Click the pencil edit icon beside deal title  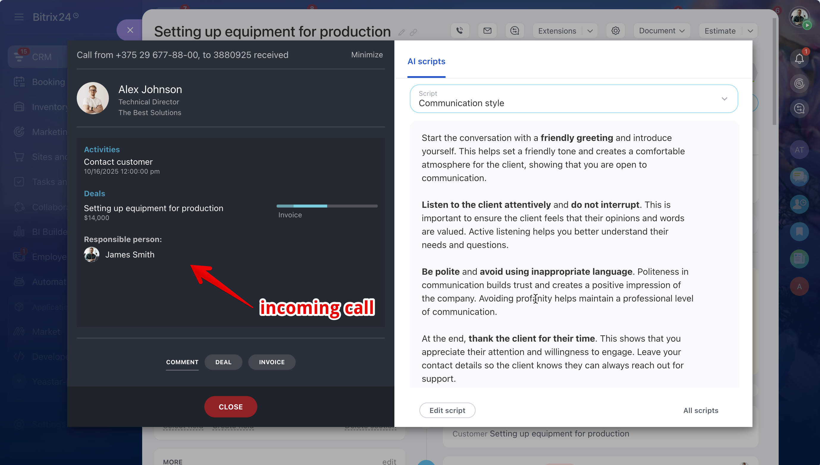402,32
